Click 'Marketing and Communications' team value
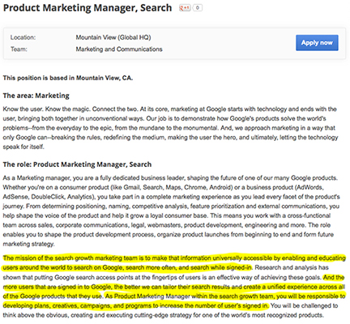The height and width of the screenshot is (324, 350). (x=119, y=49)
